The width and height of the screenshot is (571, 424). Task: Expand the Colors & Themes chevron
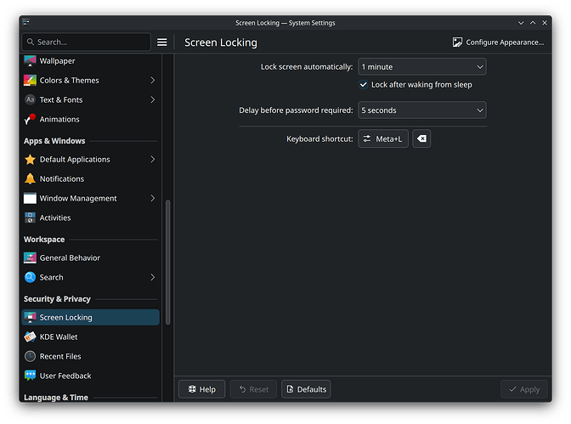pos(153,80)
